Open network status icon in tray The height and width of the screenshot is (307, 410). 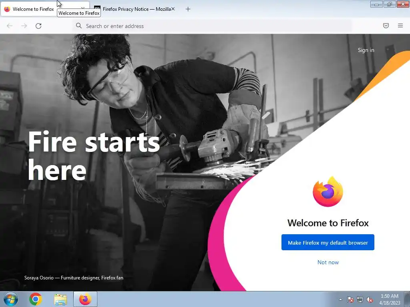click(x=360, y=300)
